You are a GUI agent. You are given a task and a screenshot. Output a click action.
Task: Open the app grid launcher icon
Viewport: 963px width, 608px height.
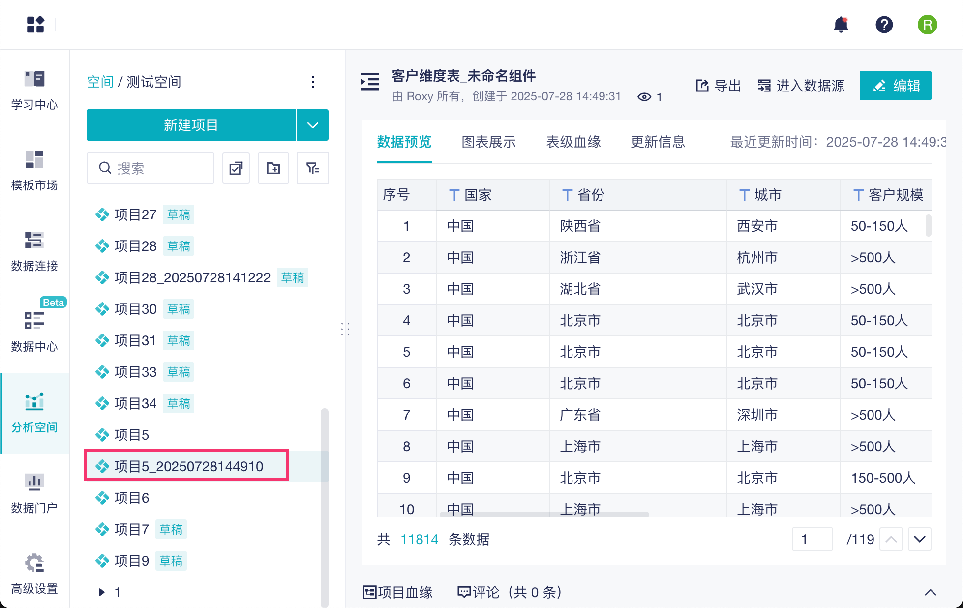pos(35,25)
